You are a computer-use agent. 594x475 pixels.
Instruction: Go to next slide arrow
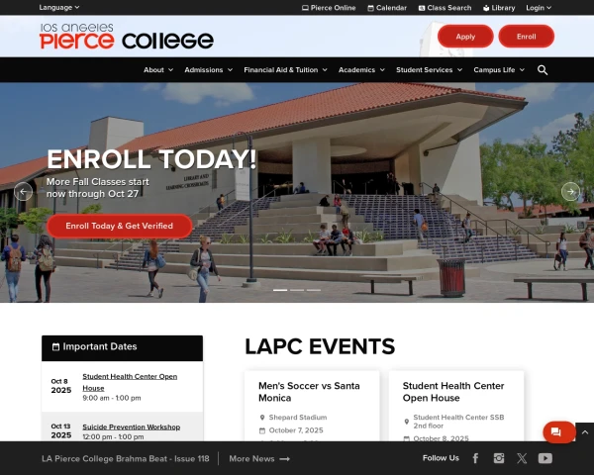(570, 192)
